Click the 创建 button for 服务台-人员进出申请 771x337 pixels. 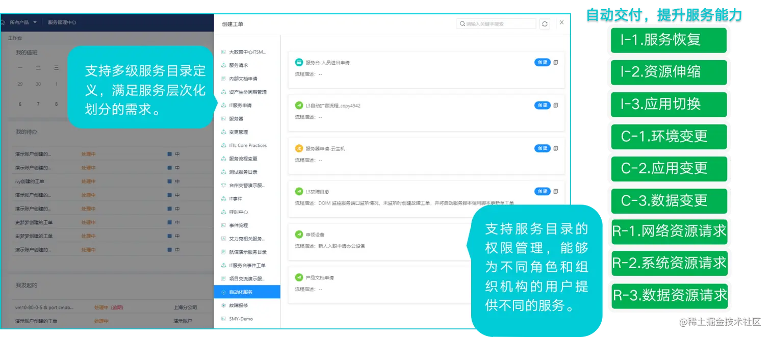click(x=542, y=62)
